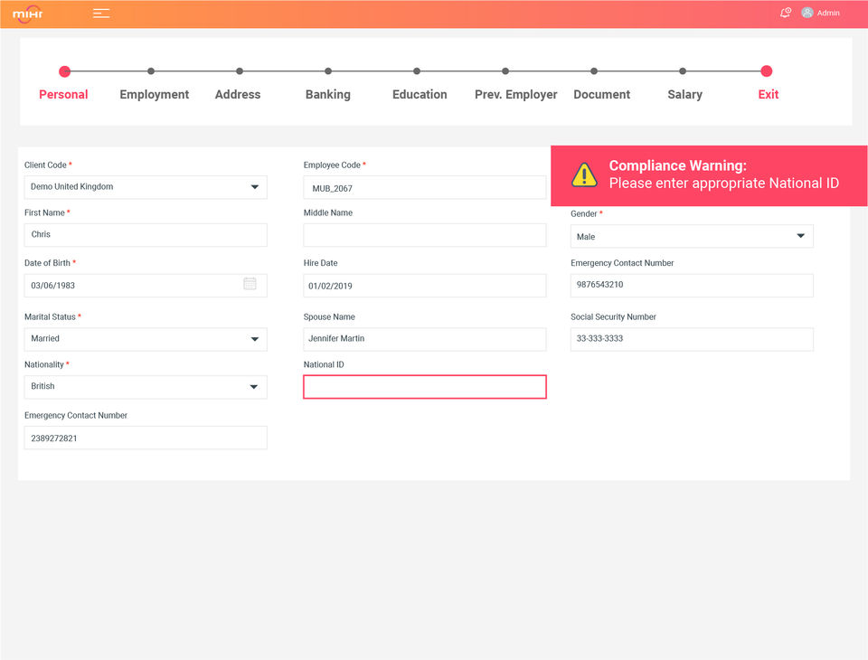Click the MiHR logo icon
868x660 pixels.
click(28, 14)
